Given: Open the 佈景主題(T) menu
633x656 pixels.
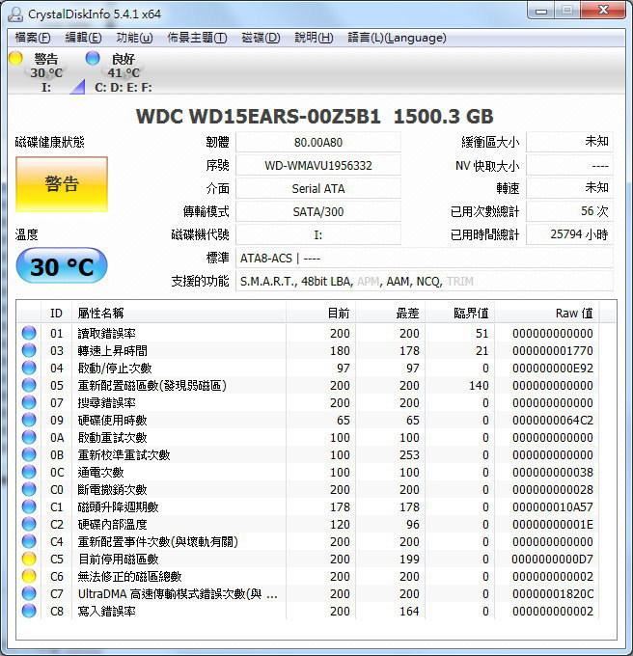Looking at the screenshot, I should [197, 38].
